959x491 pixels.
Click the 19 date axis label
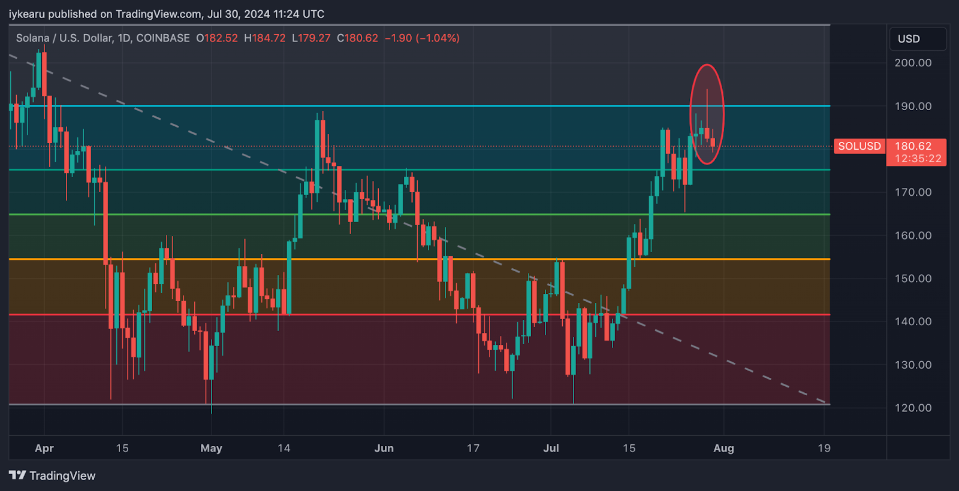tap(824, 448)
